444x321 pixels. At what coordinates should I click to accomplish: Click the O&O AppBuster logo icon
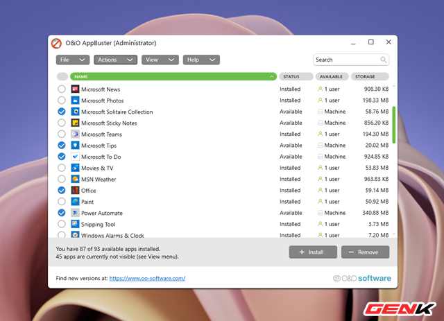pos(56,43)
